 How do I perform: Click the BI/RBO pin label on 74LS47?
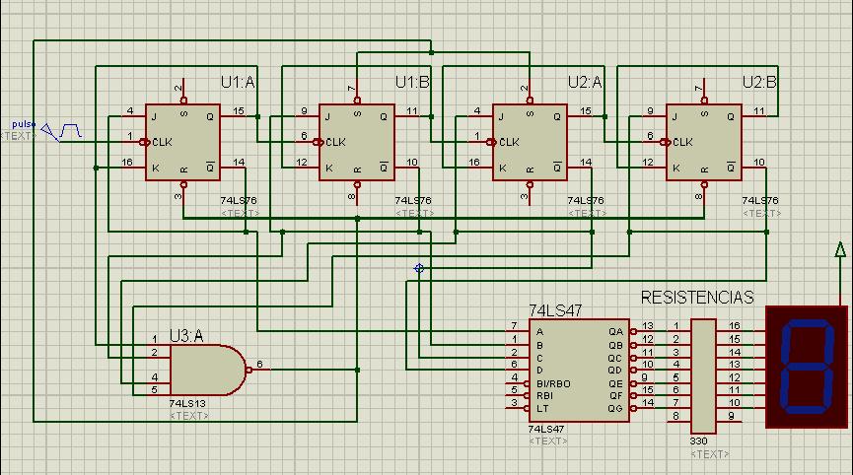[x=553, y=383]
